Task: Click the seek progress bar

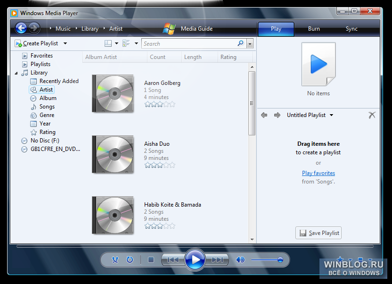Action: pos(195,246)
